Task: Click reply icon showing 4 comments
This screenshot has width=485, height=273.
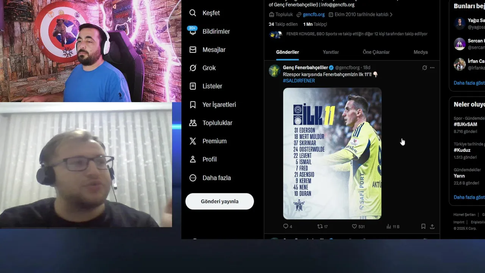Action: point(286,226)
